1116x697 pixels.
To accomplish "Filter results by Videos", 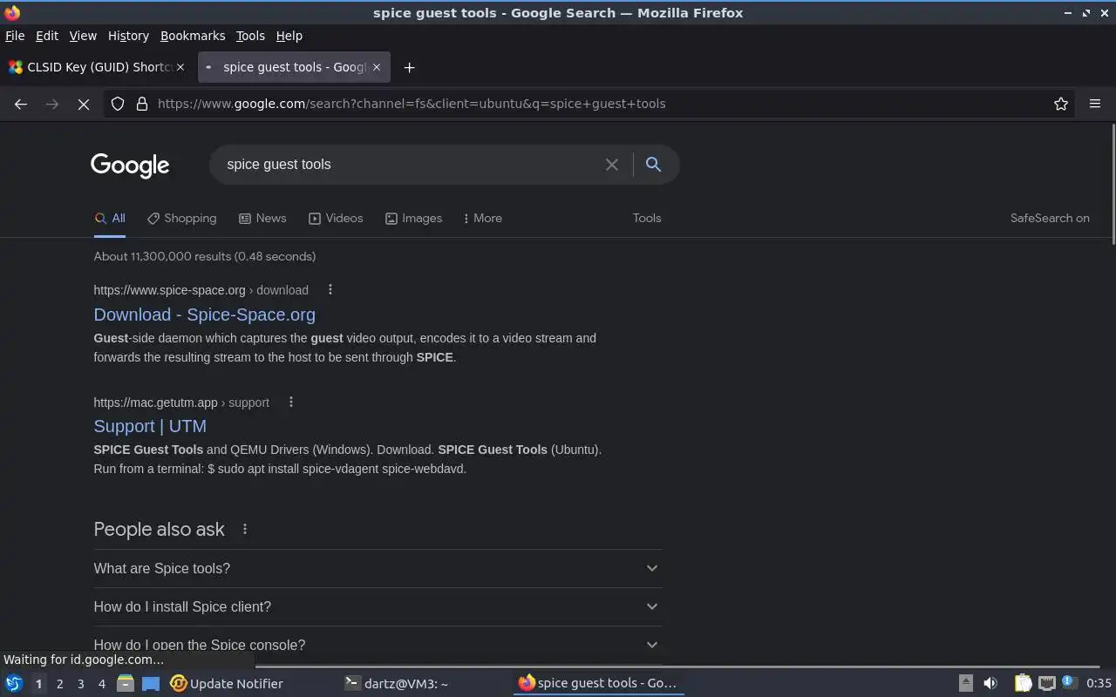I will 336,219.
